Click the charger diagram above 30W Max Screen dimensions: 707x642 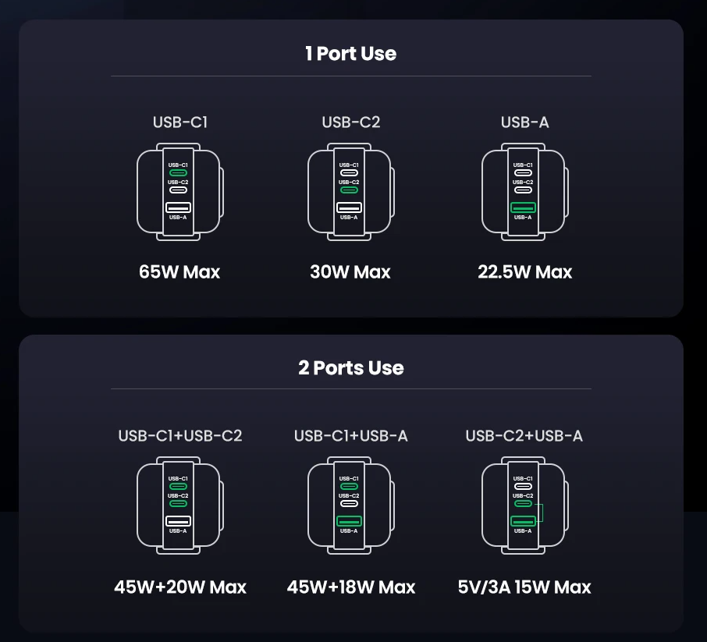click(x=350, y=191)
